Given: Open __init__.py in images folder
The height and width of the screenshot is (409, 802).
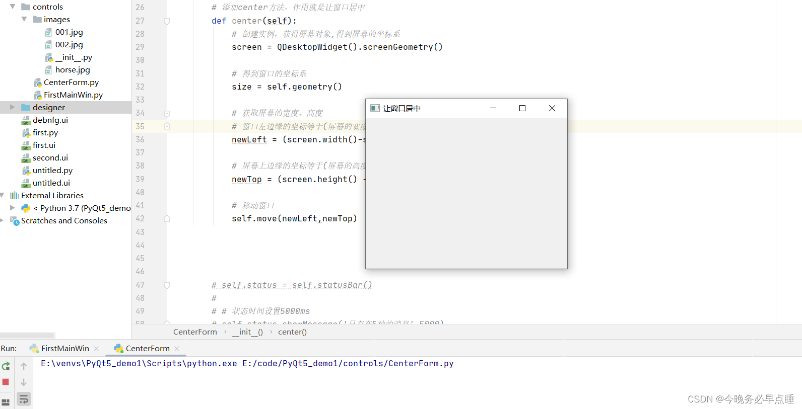Looking at the screenshot, I should pos(74,57).
